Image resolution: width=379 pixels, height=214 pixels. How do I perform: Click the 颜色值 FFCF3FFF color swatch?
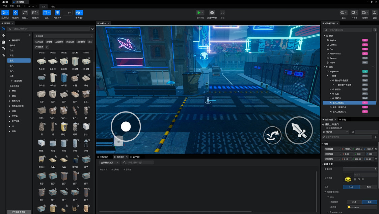coord(349,207)
